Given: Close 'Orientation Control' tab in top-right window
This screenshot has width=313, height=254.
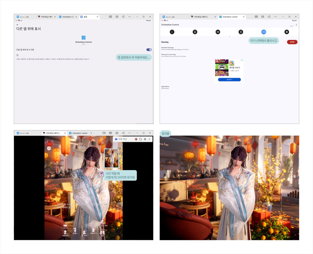Looking at the screenshot, I should pyautogui.click(x=244, y=17).
